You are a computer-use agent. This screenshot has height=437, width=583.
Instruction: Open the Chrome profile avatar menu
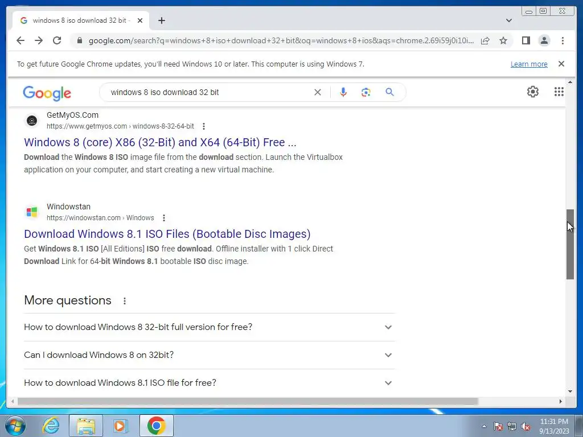[544, 40]
